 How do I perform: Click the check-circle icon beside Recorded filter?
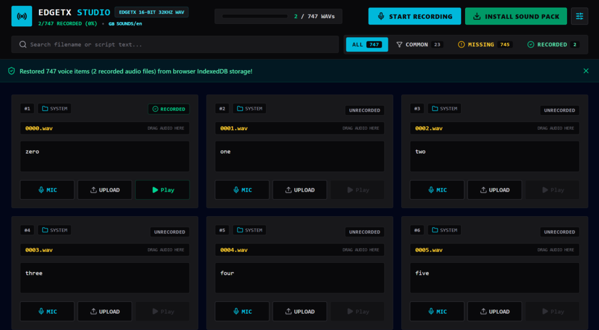coord(531,44)
